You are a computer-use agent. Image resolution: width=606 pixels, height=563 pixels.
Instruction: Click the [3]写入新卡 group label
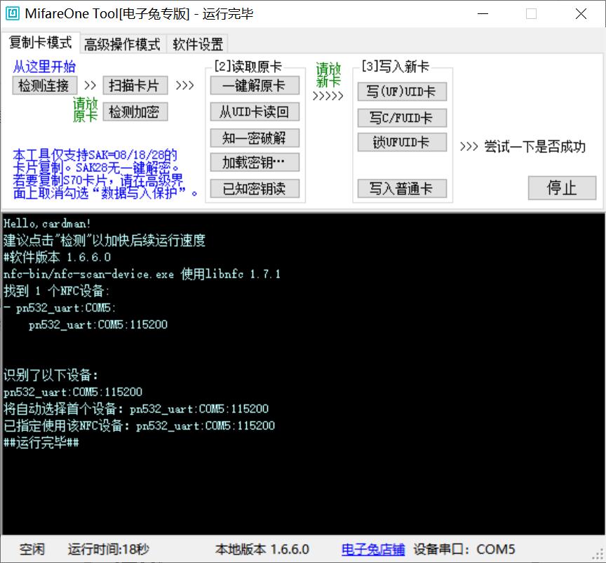point(396,67)
